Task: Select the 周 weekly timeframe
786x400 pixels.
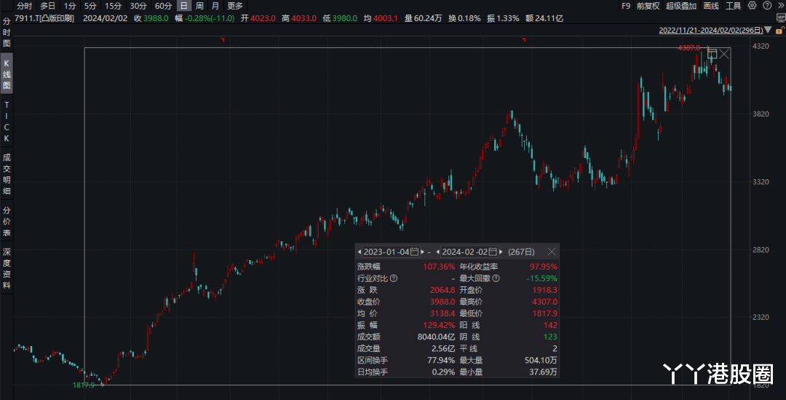Action: [199, 6]
